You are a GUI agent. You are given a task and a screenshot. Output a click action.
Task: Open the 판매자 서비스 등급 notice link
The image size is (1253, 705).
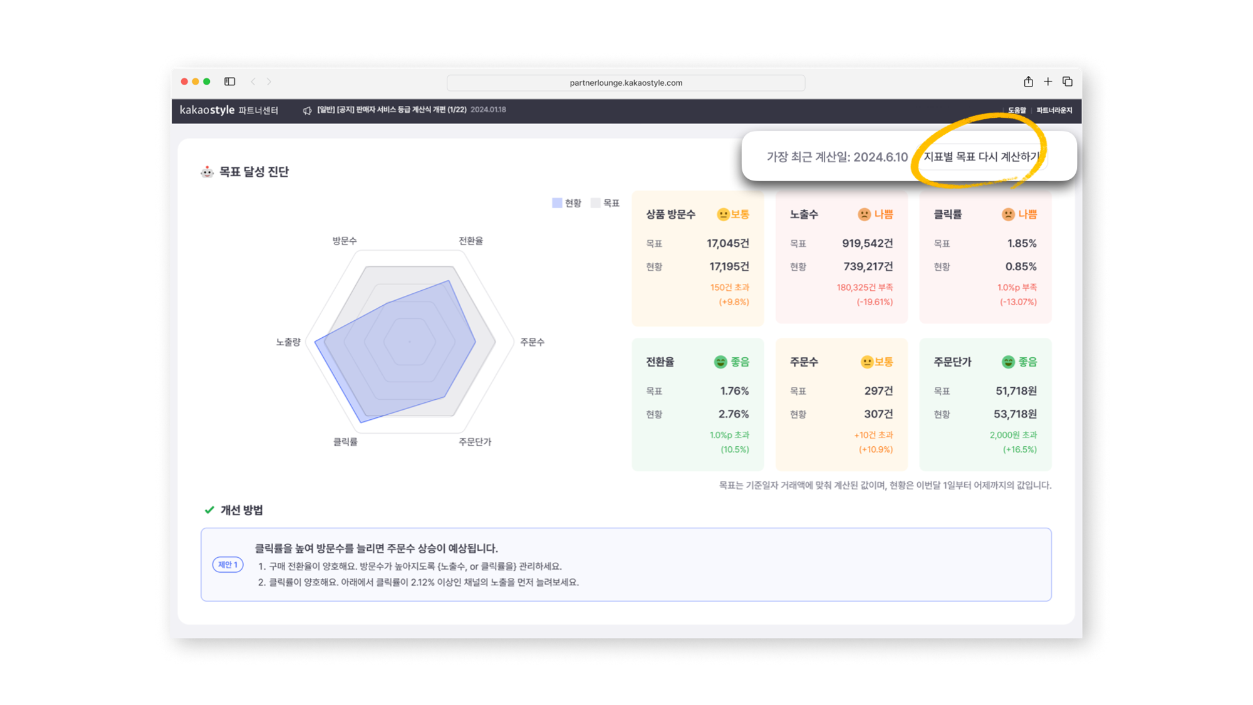click(x=392, y=110)
